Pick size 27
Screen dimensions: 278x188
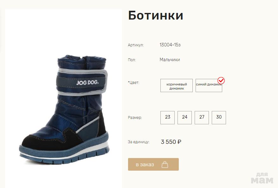tap(202, 118)
